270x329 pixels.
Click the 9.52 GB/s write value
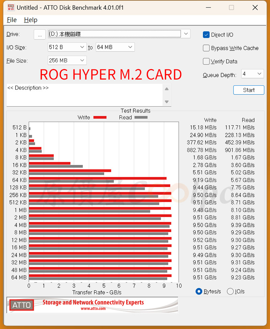pyautogui.click(x=205, y=240)
